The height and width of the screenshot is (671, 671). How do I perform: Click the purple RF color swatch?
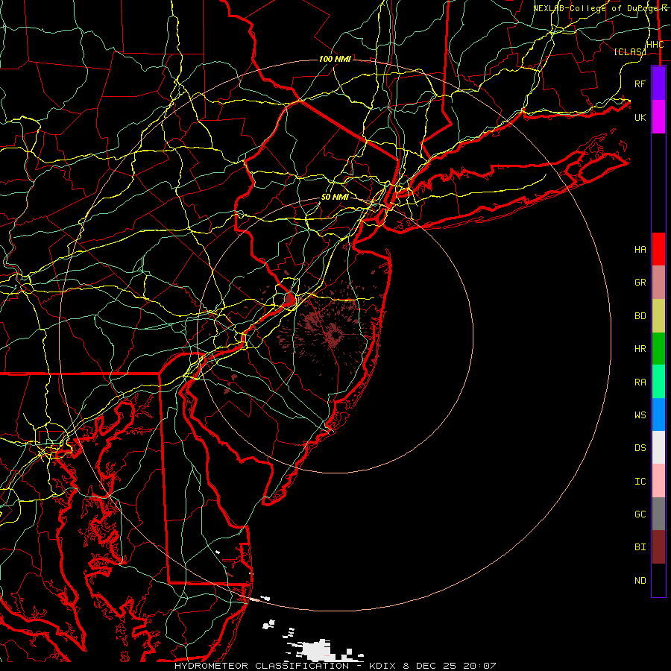click(x=658, y=84)
